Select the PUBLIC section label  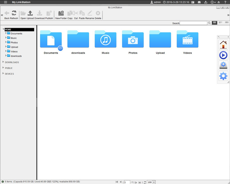pos(9,68)
